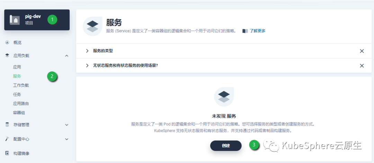Click the 未发现 服务 heading
374x163 pixels.
pyautogui.click(x=224, y=116)
